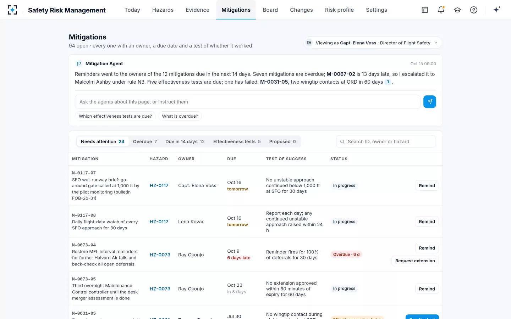This screenshot has width=511, height=319.
Task: Remind owner of M-0073-04
Action: tap(427, 248)
